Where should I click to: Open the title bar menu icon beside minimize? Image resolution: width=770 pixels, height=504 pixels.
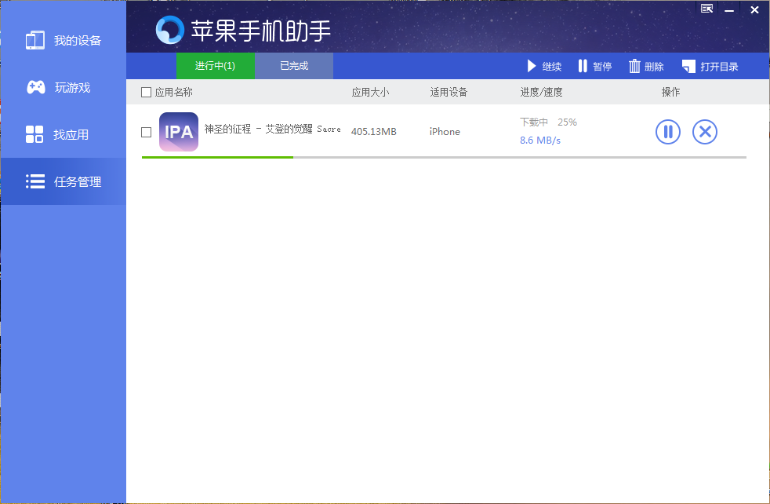[x=706, y=9]
